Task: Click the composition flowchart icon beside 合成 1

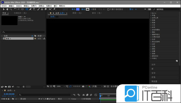Action: 44,39
